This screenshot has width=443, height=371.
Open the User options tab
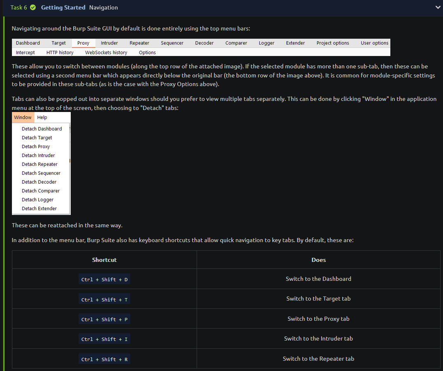(374, 43)
